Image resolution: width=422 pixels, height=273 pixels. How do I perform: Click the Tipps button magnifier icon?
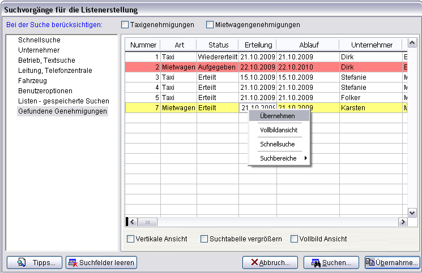[x=23, y=262]
